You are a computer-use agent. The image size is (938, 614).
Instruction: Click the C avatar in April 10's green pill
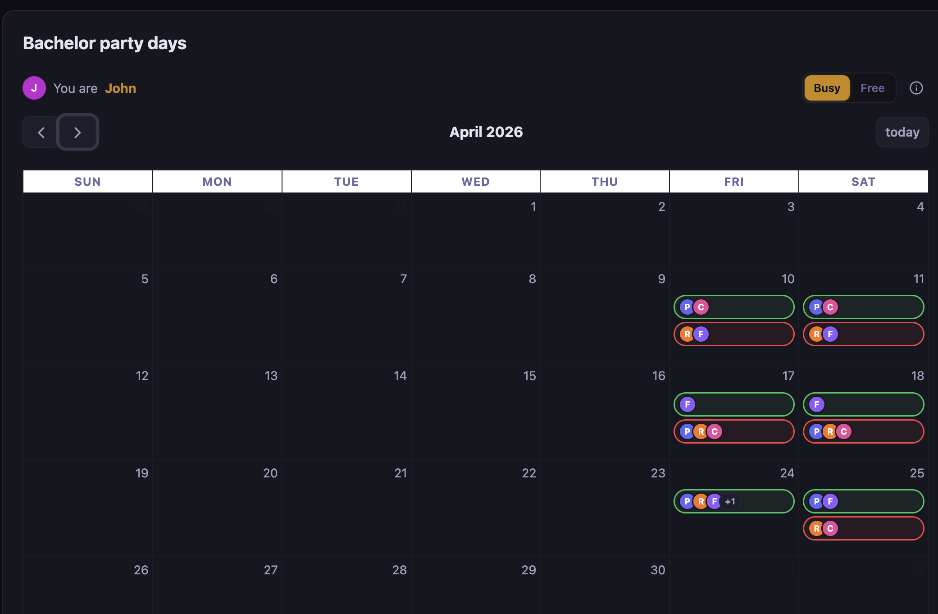pos(701,307)
